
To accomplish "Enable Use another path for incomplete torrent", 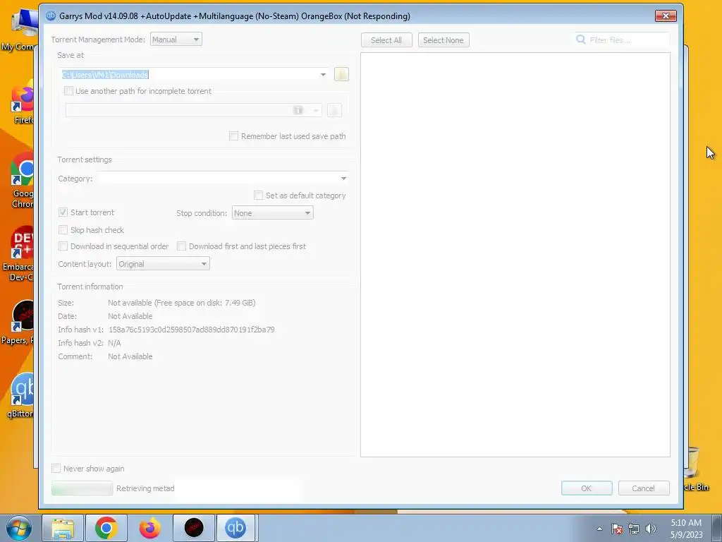I will pyautogui.click(x=68, y=91).
